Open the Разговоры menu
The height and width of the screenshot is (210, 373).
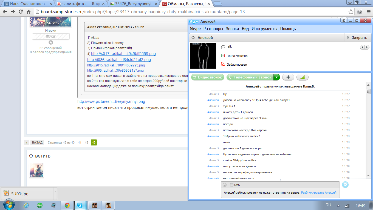click(213, 29)
